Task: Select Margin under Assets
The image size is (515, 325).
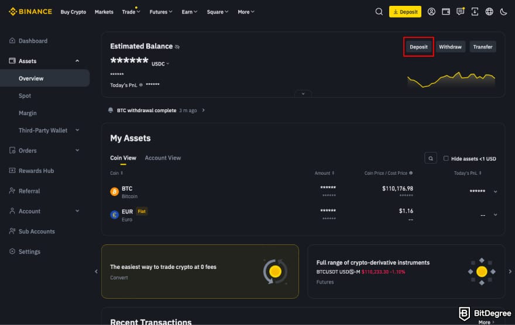Action: [x=28, y=113]
